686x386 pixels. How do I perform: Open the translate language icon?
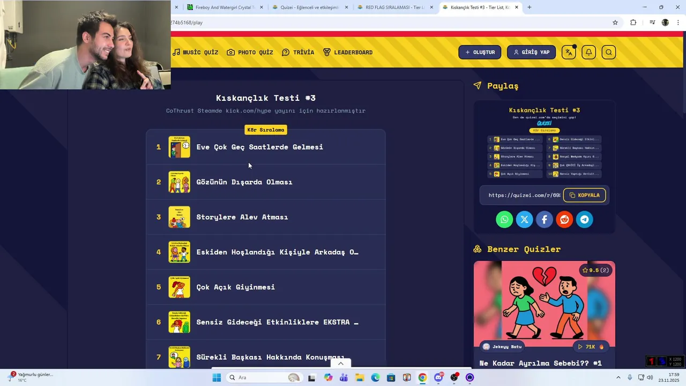pyautogui.click(x=569, y=52)
